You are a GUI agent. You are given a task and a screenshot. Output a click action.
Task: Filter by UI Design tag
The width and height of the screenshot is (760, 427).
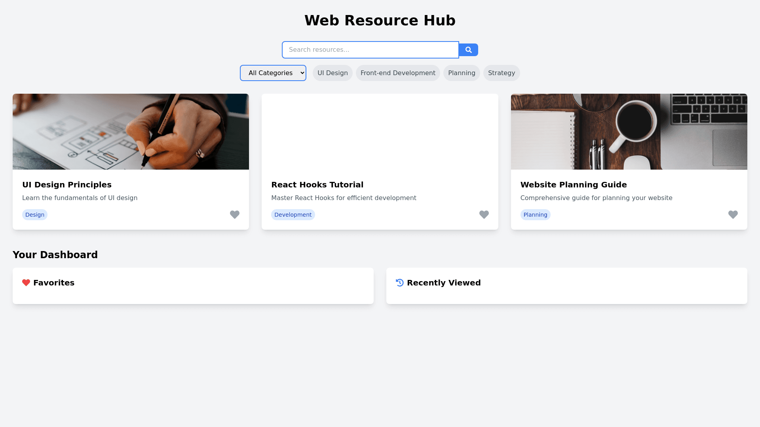coord(332,73)
